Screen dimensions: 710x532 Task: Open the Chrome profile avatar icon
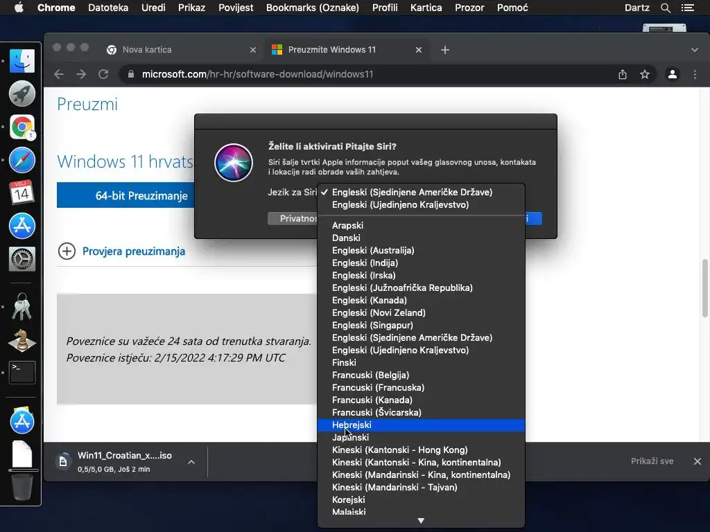click(x=673, y=74)
